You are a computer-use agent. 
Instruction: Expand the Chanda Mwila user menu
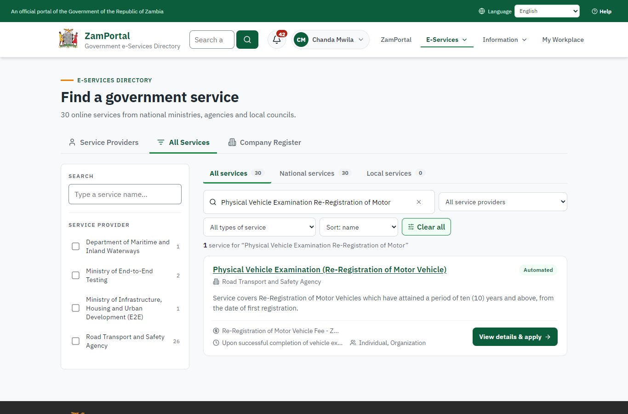[x=331, y=40]
